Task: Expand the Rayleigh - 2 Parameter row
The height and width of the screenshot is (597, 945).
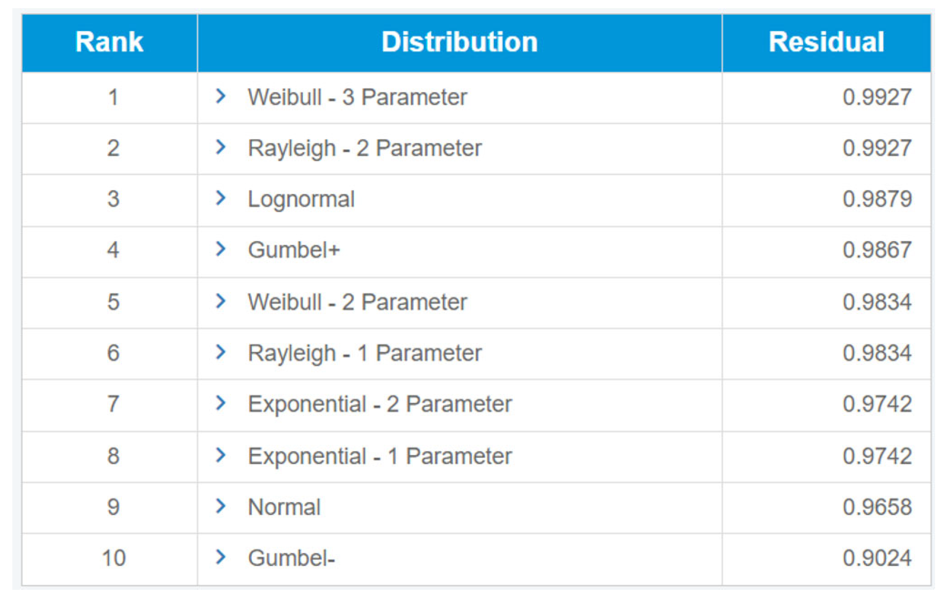Action: tap(221, 147)
